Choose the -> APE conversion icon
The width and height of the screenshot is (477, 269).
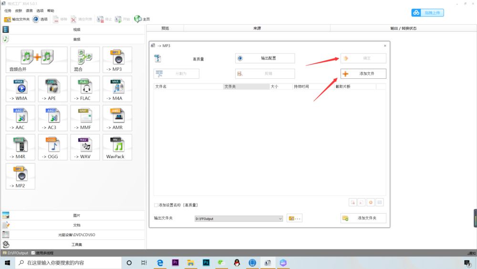point(52,89)
